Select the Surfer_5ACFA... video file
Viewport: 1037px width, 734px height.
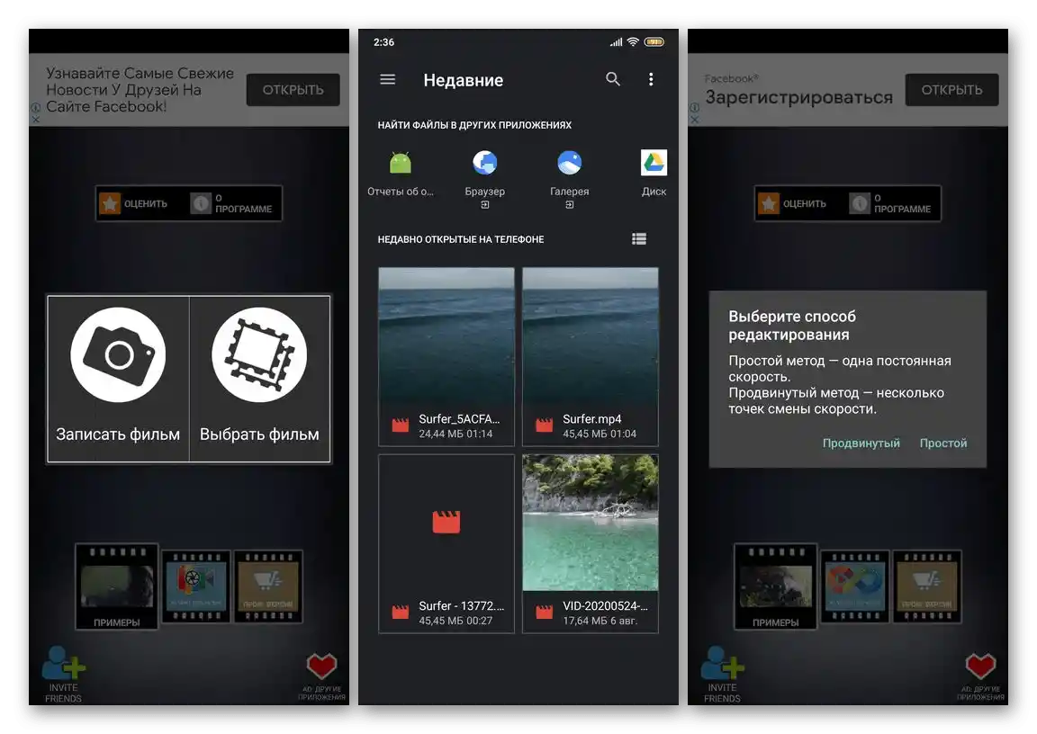(446, 357)
